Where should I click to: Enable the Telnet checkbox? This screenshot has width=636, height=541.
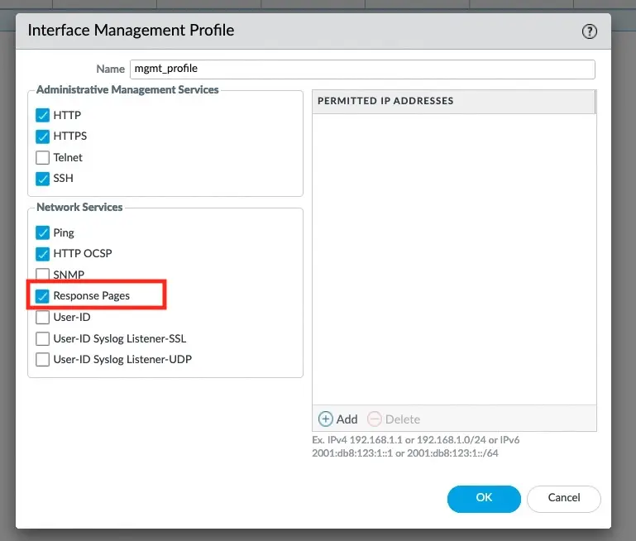43,157
